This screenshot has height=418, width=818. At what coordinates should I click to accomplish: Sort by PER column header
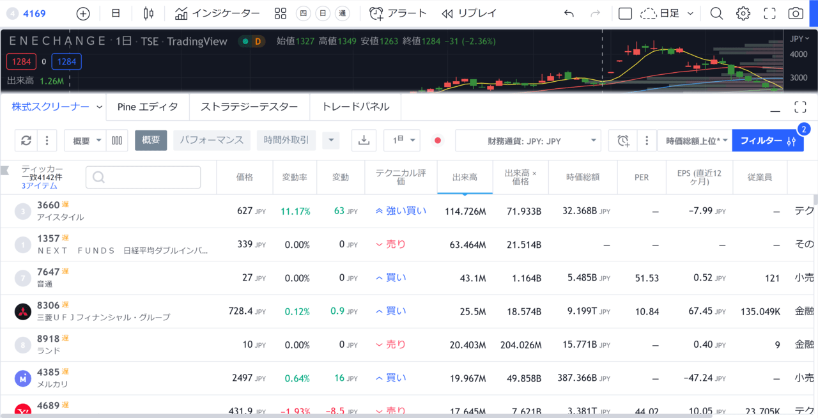tap(642, 177)
